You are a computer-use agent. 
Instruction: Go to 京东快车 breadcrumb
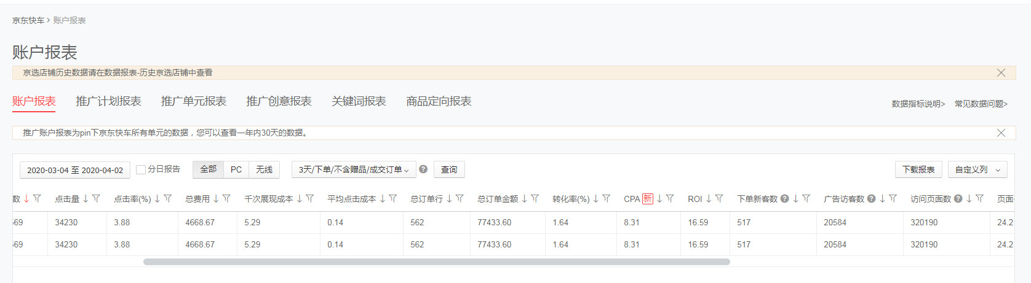28,20
